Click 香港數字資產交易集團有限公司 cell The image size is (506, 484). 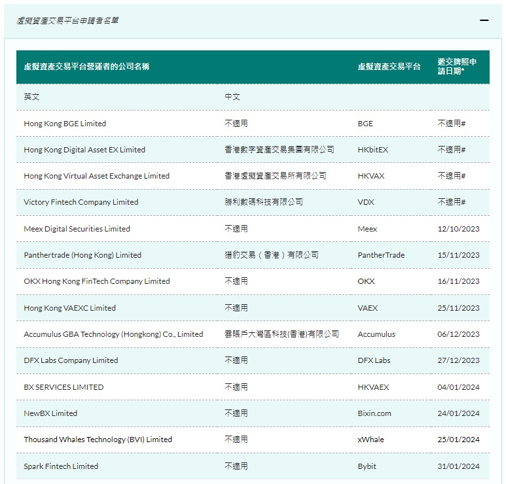click(x=280, y=150)
